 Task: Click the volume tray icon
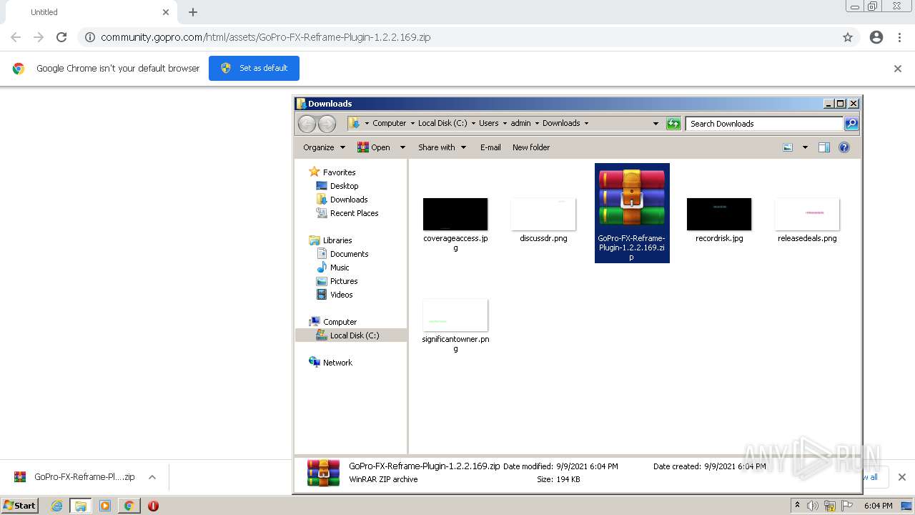[x=813, y=506]
